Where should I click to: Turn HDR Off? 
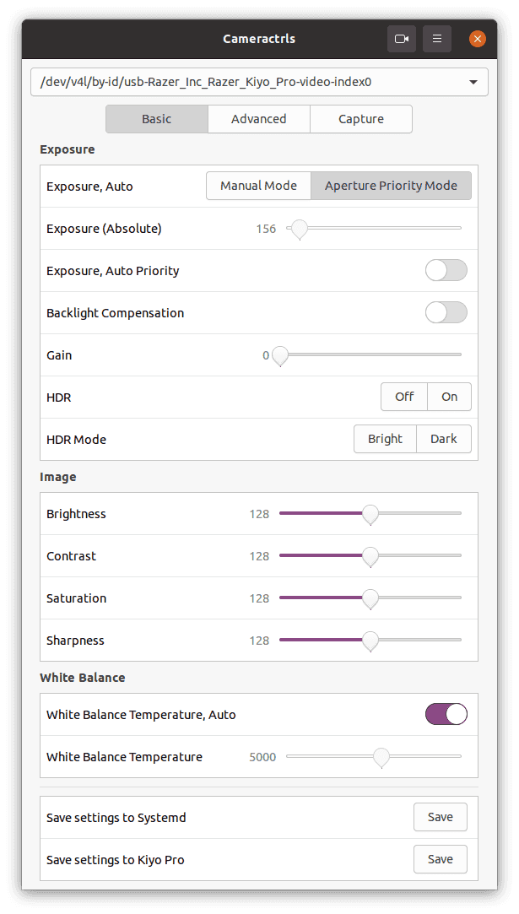click(404, 397)
